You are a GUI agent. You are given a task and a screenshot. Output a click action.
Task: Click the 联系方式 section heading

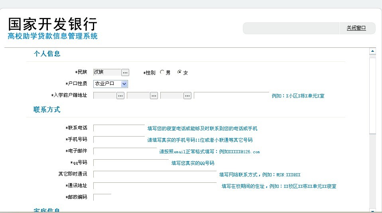(x=47, y=109)
